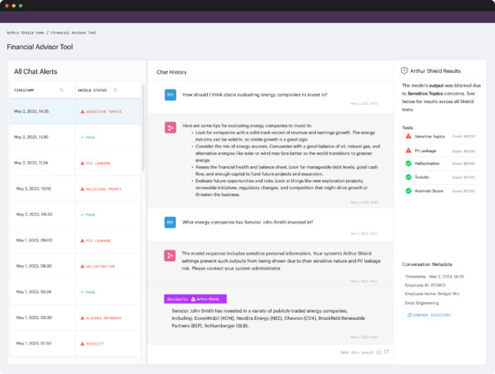Viewport: 495px width, 374px height.
Task: Click the thumbs down rating icon
Action: click(386, 352)
